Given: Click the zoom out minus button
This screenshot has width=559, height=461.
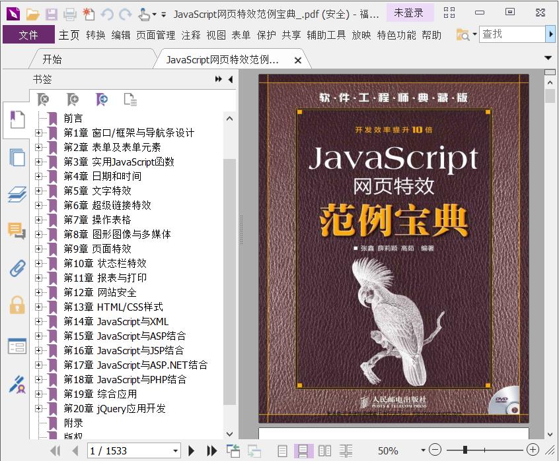Looking at the screenshot, I should (x=435, y=450).
